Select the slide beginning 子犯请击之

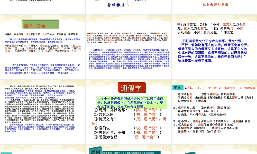pos(215,47)
